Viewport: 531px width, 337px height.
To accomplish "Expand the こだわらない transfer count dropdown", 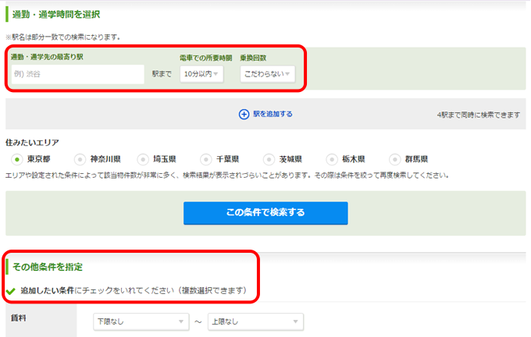I will [x=267, y=74].
